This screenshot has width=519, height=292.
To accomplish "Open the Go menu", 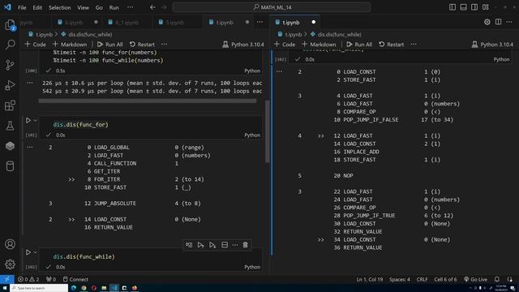I will [x=99, y=7].
